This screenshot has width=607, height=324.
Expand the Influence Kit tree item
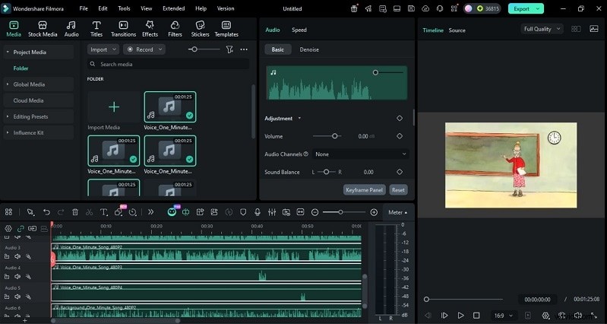(x=8, y=132)
